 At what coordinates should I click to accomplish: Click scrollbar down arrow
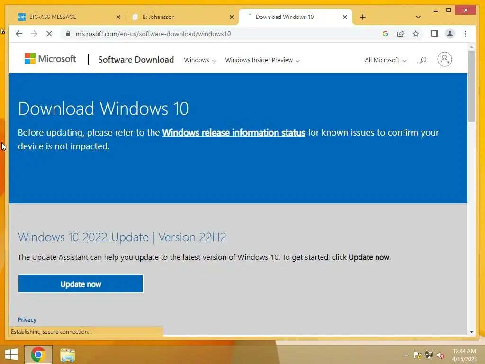pyautogui.click(x=471, y=332)
